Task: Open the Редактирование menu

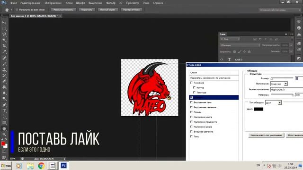Action: (x=30, y=3)
